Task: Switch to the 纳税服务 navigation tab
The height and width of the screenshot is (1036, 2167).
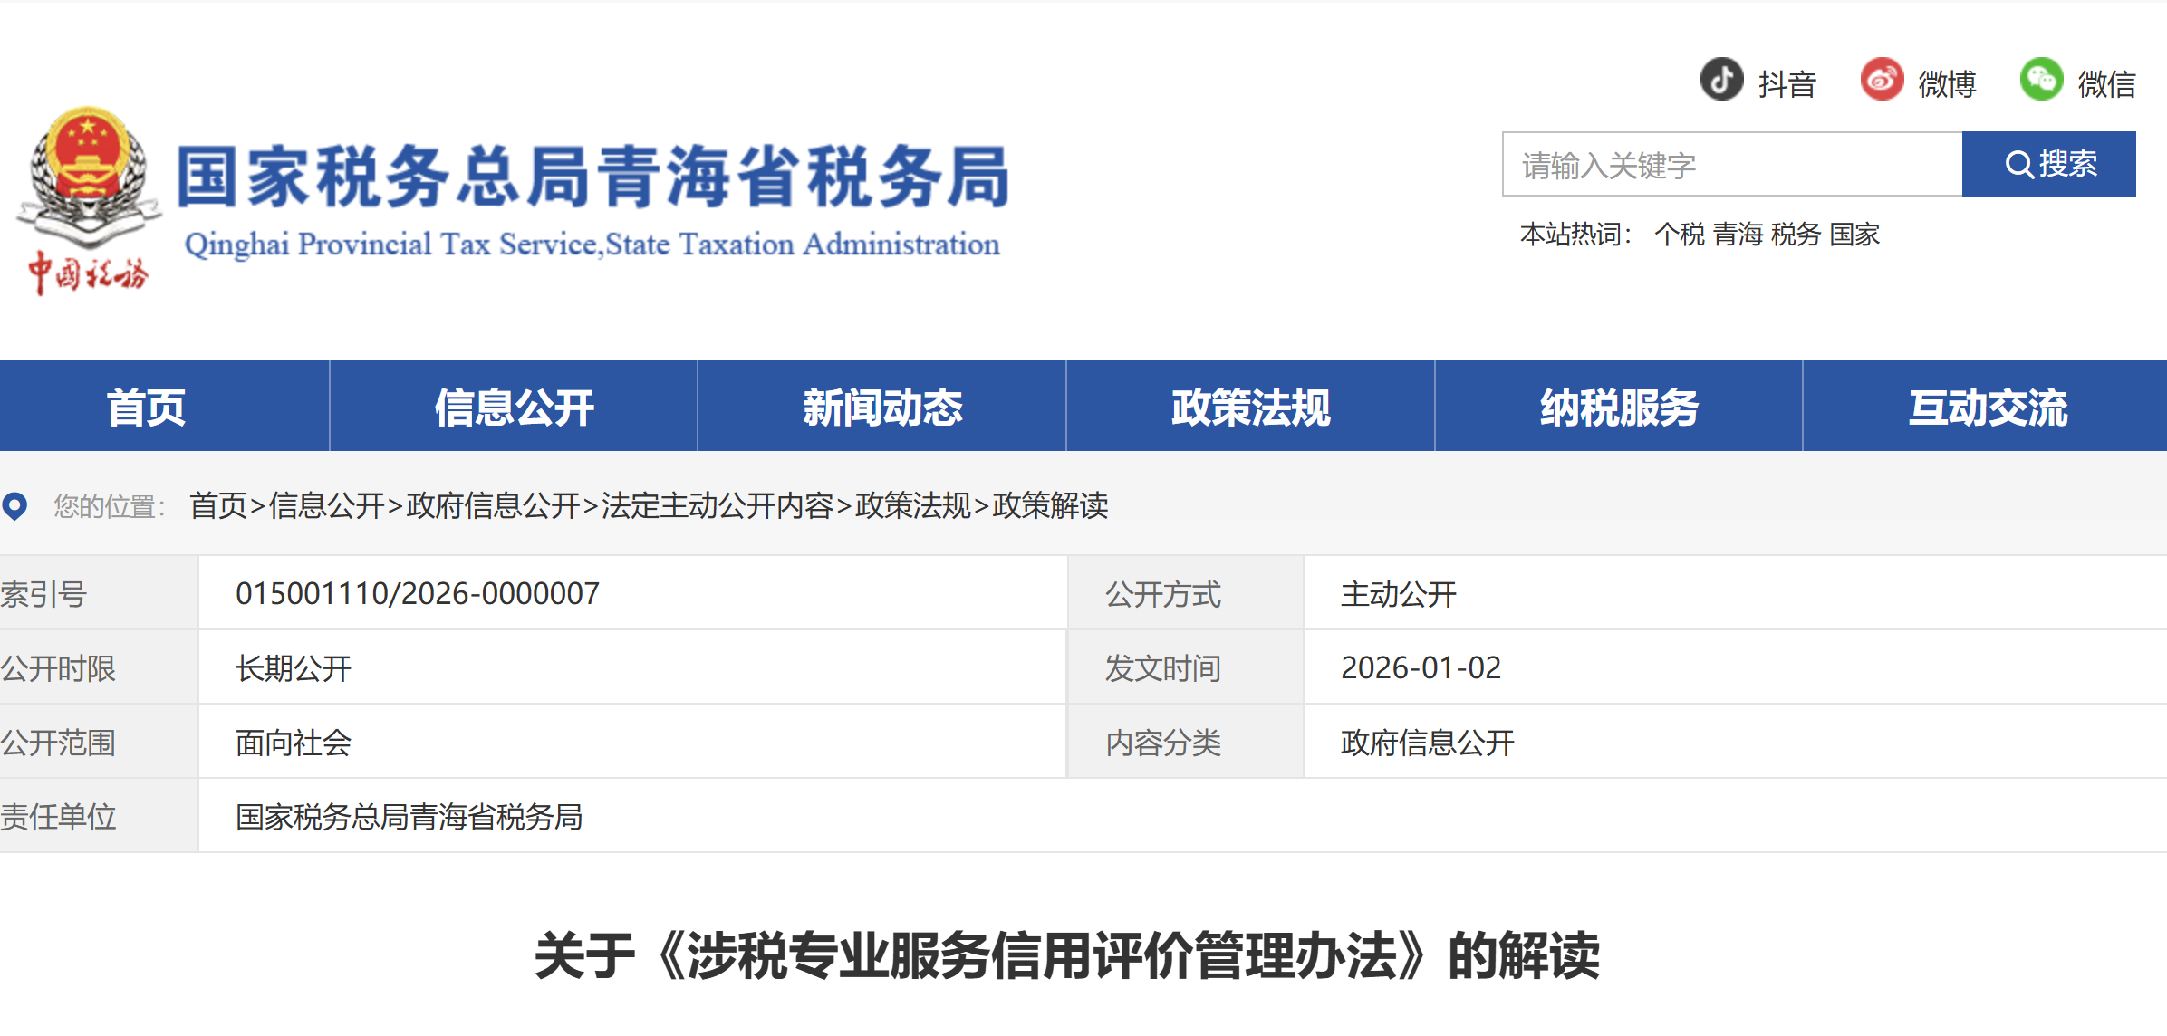Action: (x=1618, y=408)
